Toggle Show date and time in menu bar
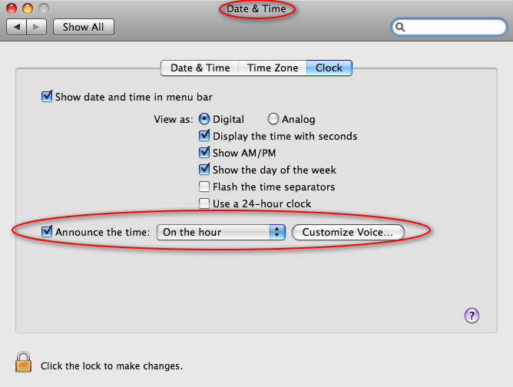 pos(47,97)
